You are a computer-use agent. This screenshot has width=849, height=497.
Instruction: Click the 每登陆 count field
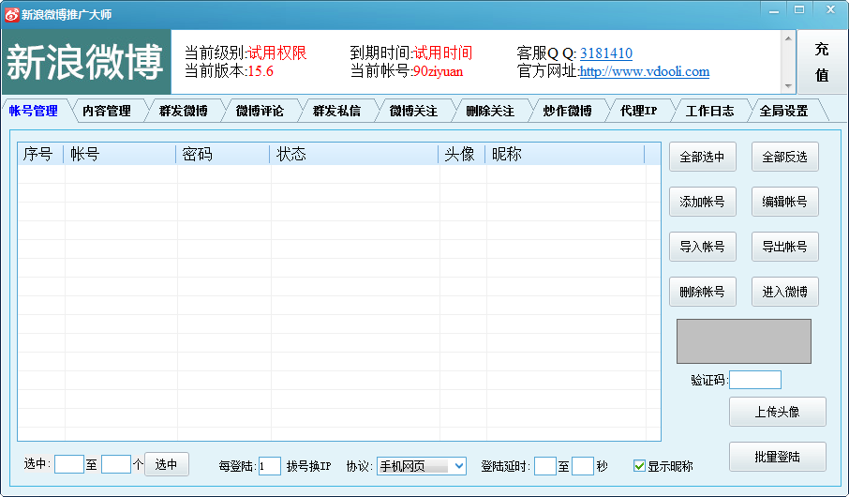(x=270, y=466)
